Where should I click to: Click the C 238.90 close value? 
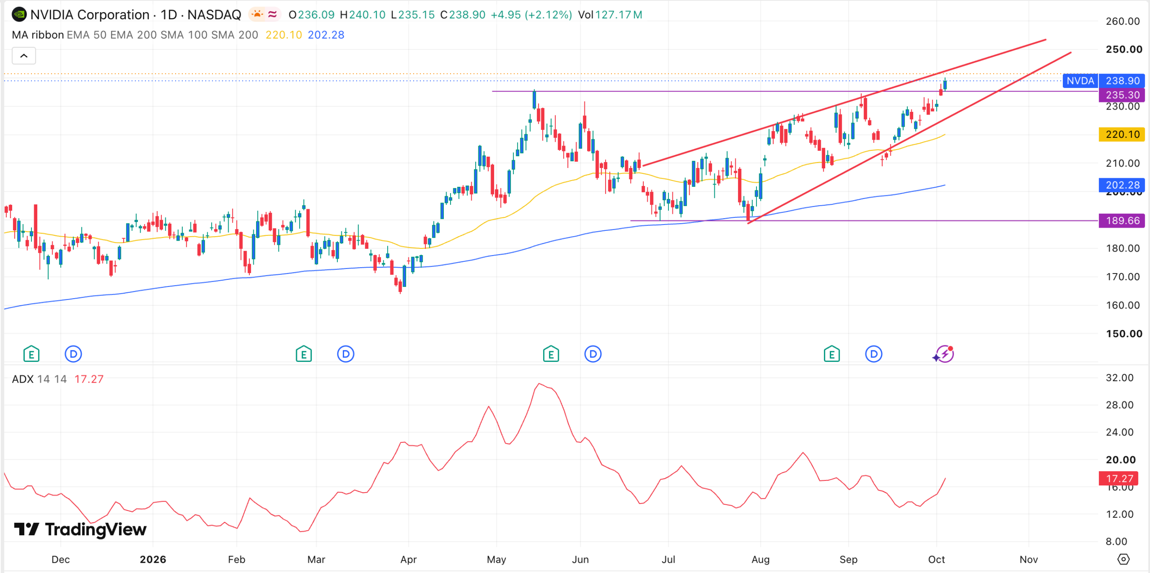[463, 15]
